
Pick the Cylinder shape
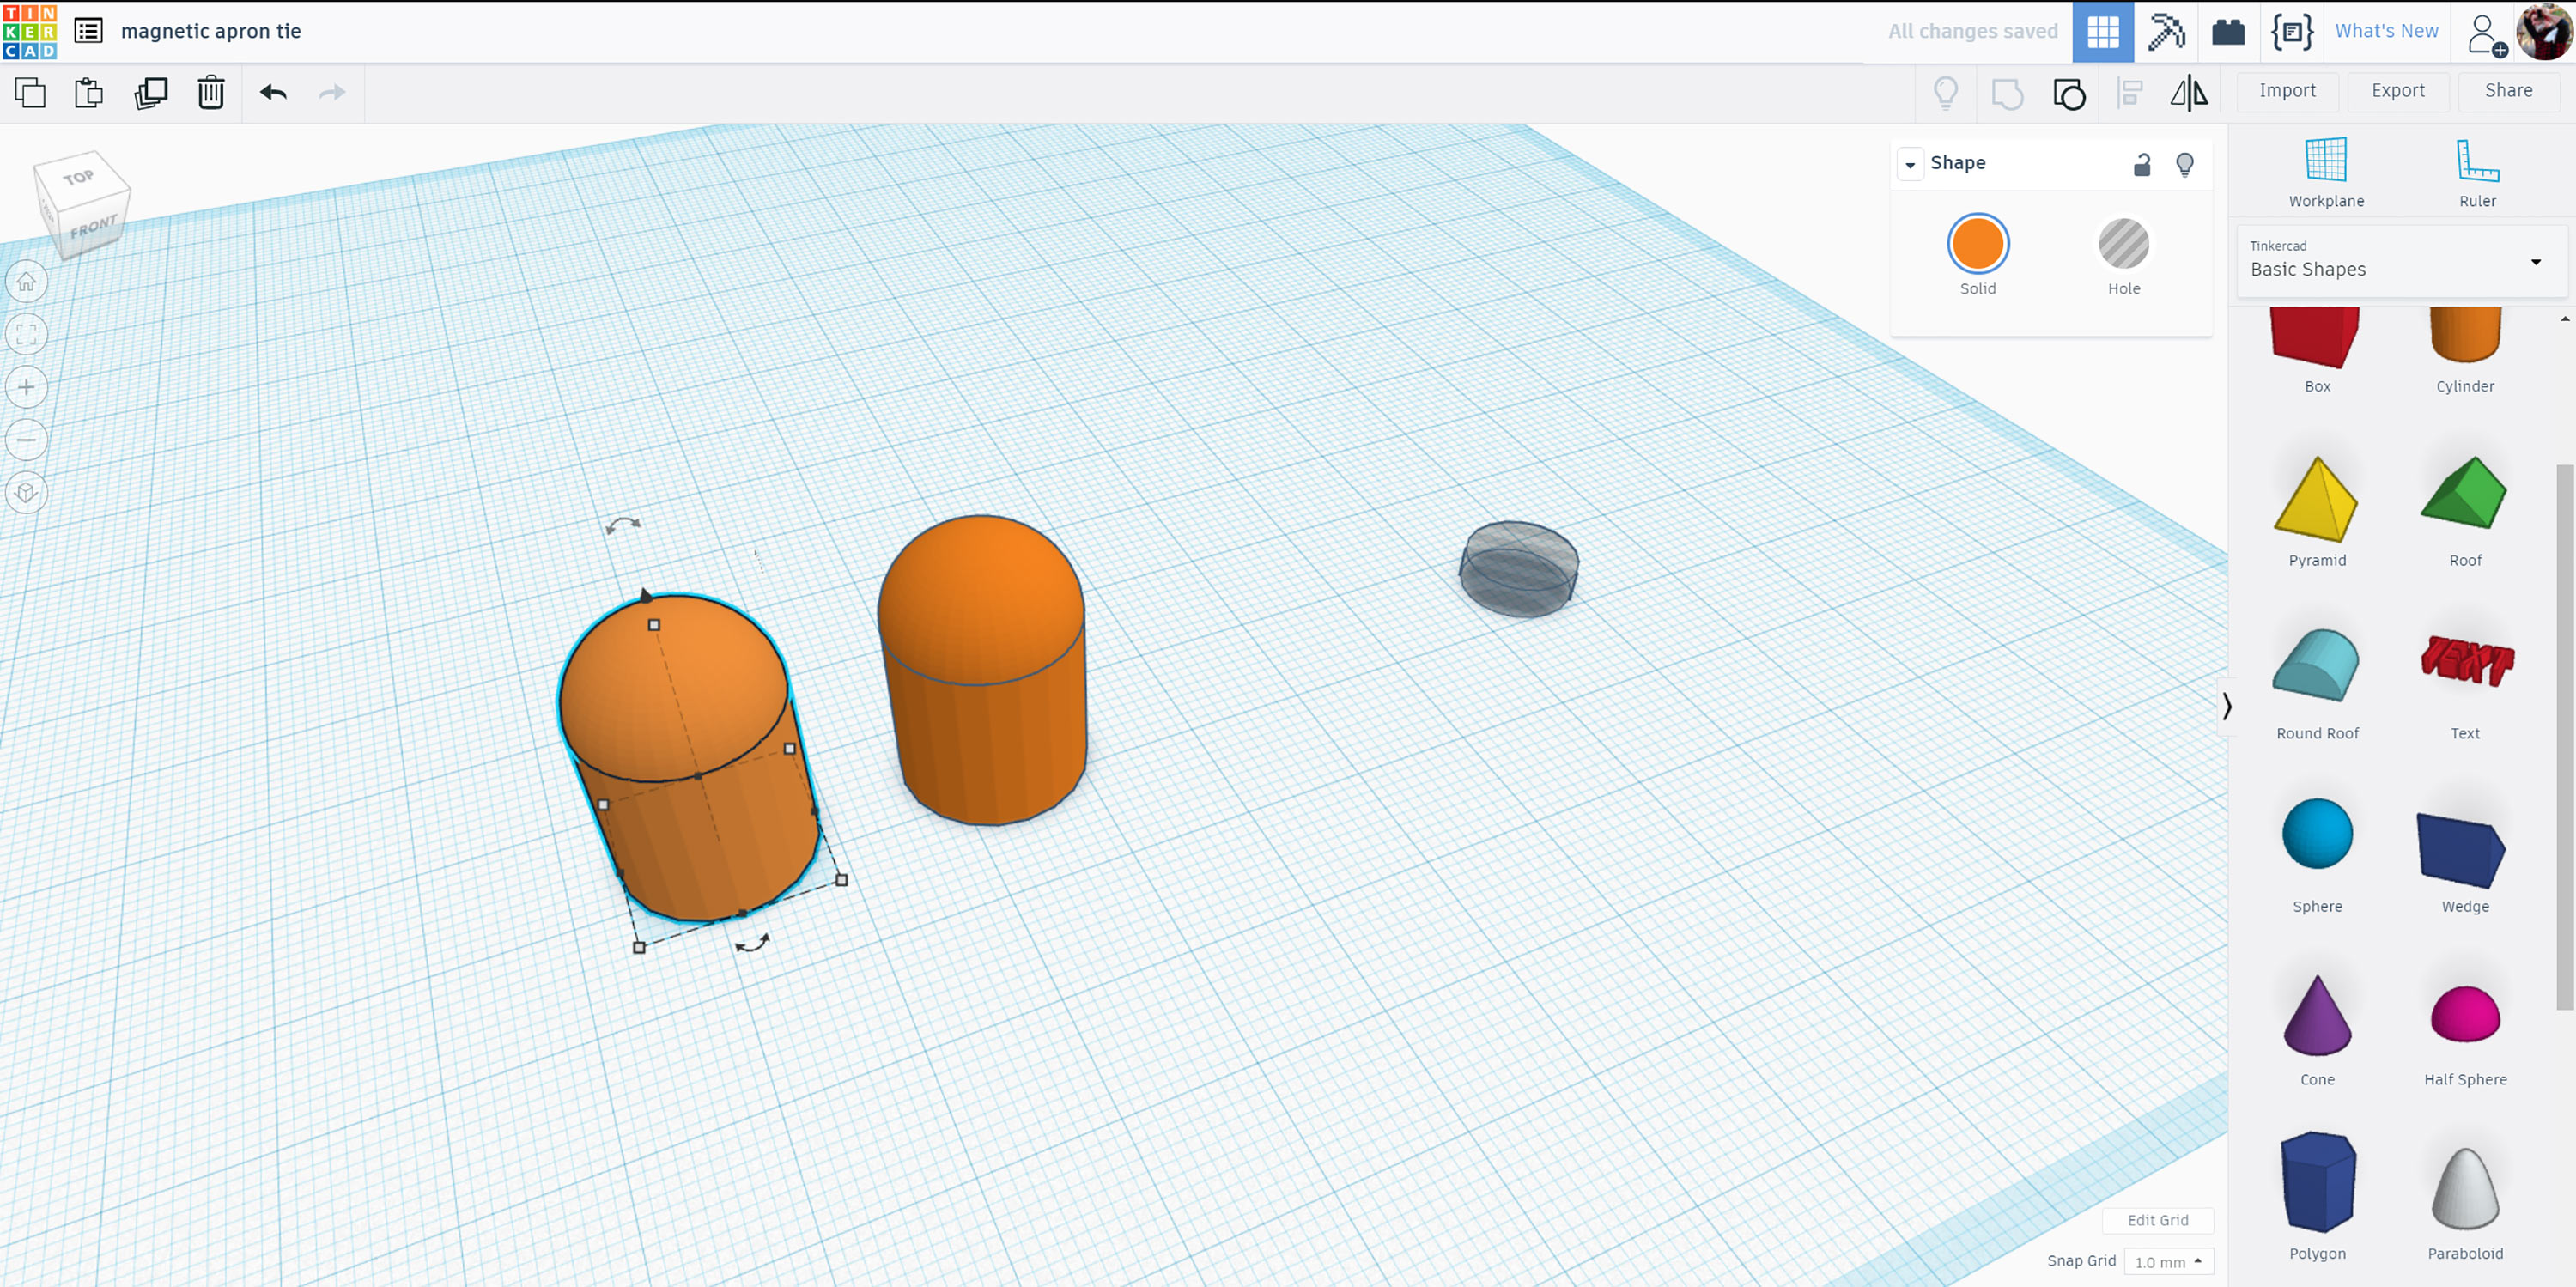coord(2465,350)
